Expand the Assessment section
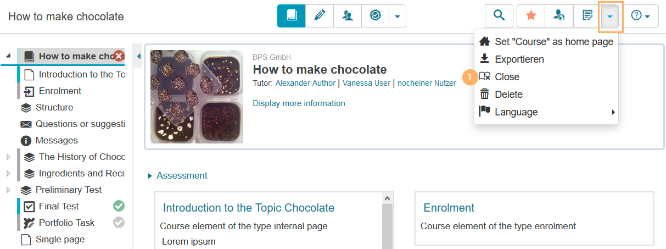 [x=177, y=176]
